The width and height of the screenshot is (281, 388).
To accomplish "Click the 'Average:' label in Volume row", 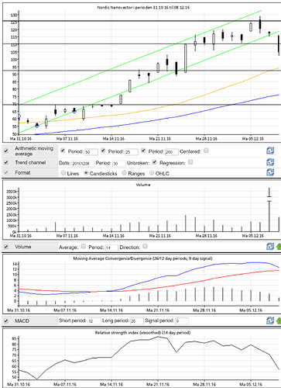I will (68, 248).
